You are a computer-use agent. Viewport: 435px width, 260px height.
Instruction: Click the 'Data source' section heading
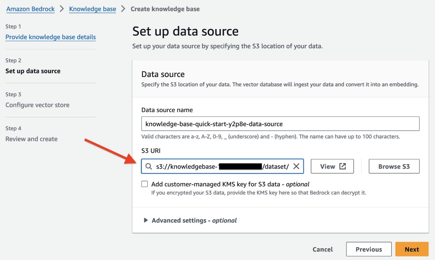pos(163,74)
